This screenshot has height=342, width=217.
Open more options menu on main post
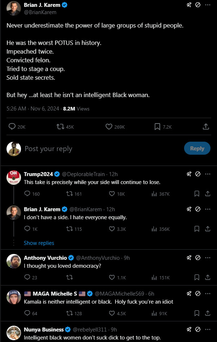click(x=207, y=5)
